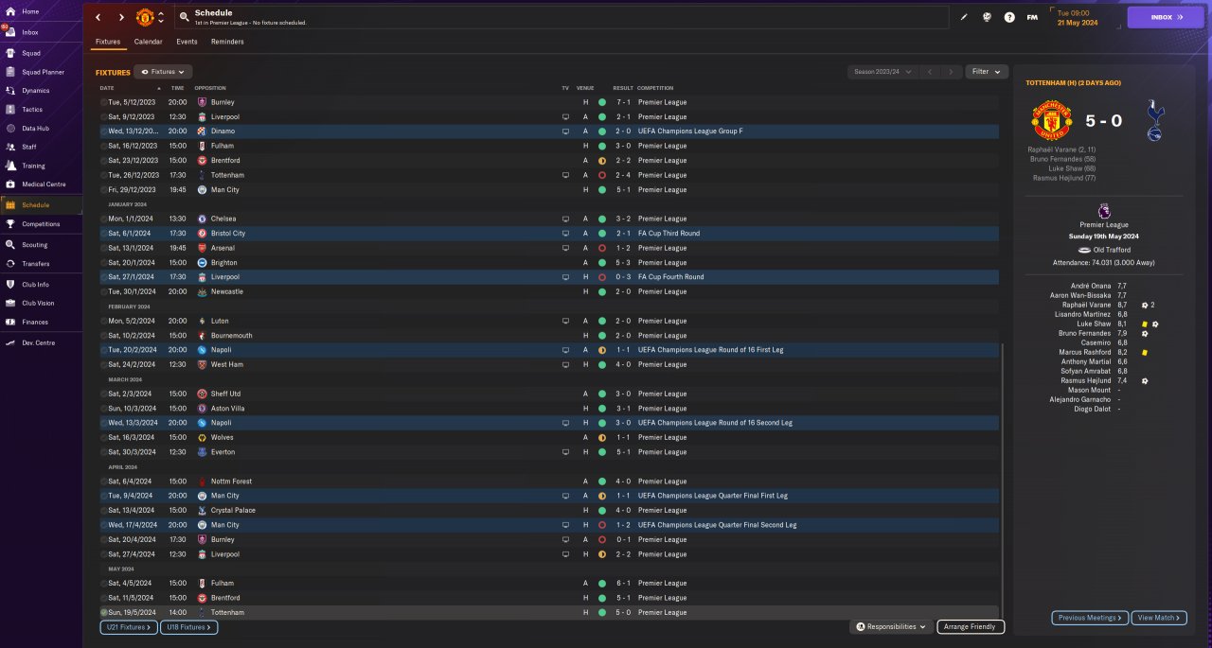This screenshot has height=648, width=1212.
Task: Click the Burnley badge on the 5/12/2023 row
Action: pos(202,102)
